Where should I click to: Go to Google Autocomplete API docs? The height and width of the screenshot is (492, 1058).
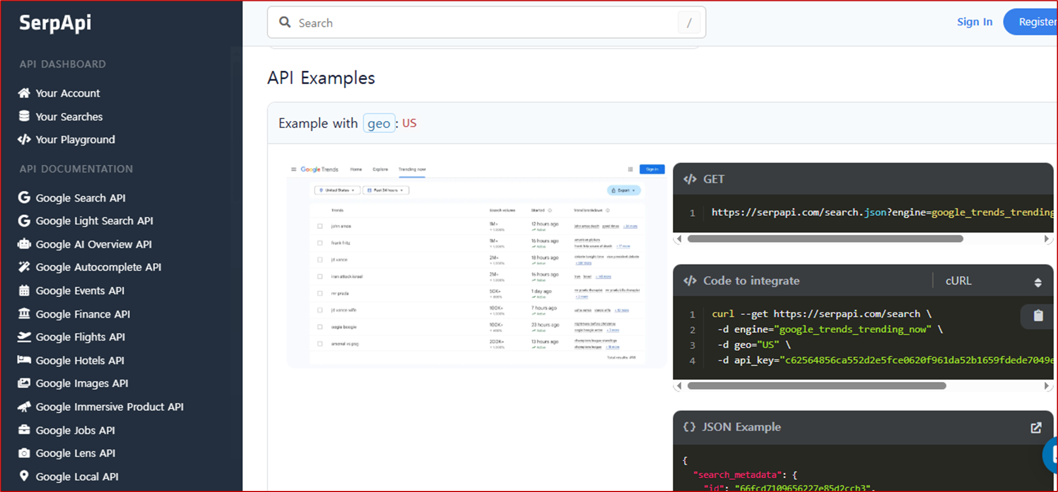(98, 267)
